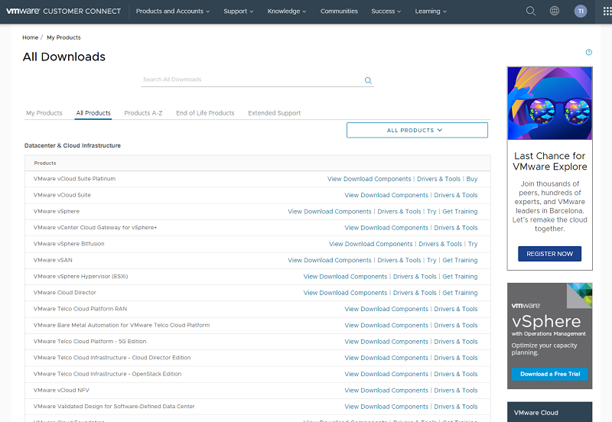This screenshot has width=612, height=422.
Task: View Download Components for vSphere Hypervisor (ESXi)
Action: tap(345, 277)
